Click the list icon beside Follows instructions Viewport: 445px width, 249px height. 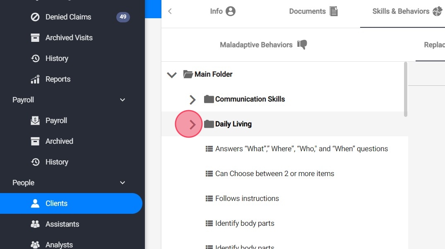click(x=209, y=198)
